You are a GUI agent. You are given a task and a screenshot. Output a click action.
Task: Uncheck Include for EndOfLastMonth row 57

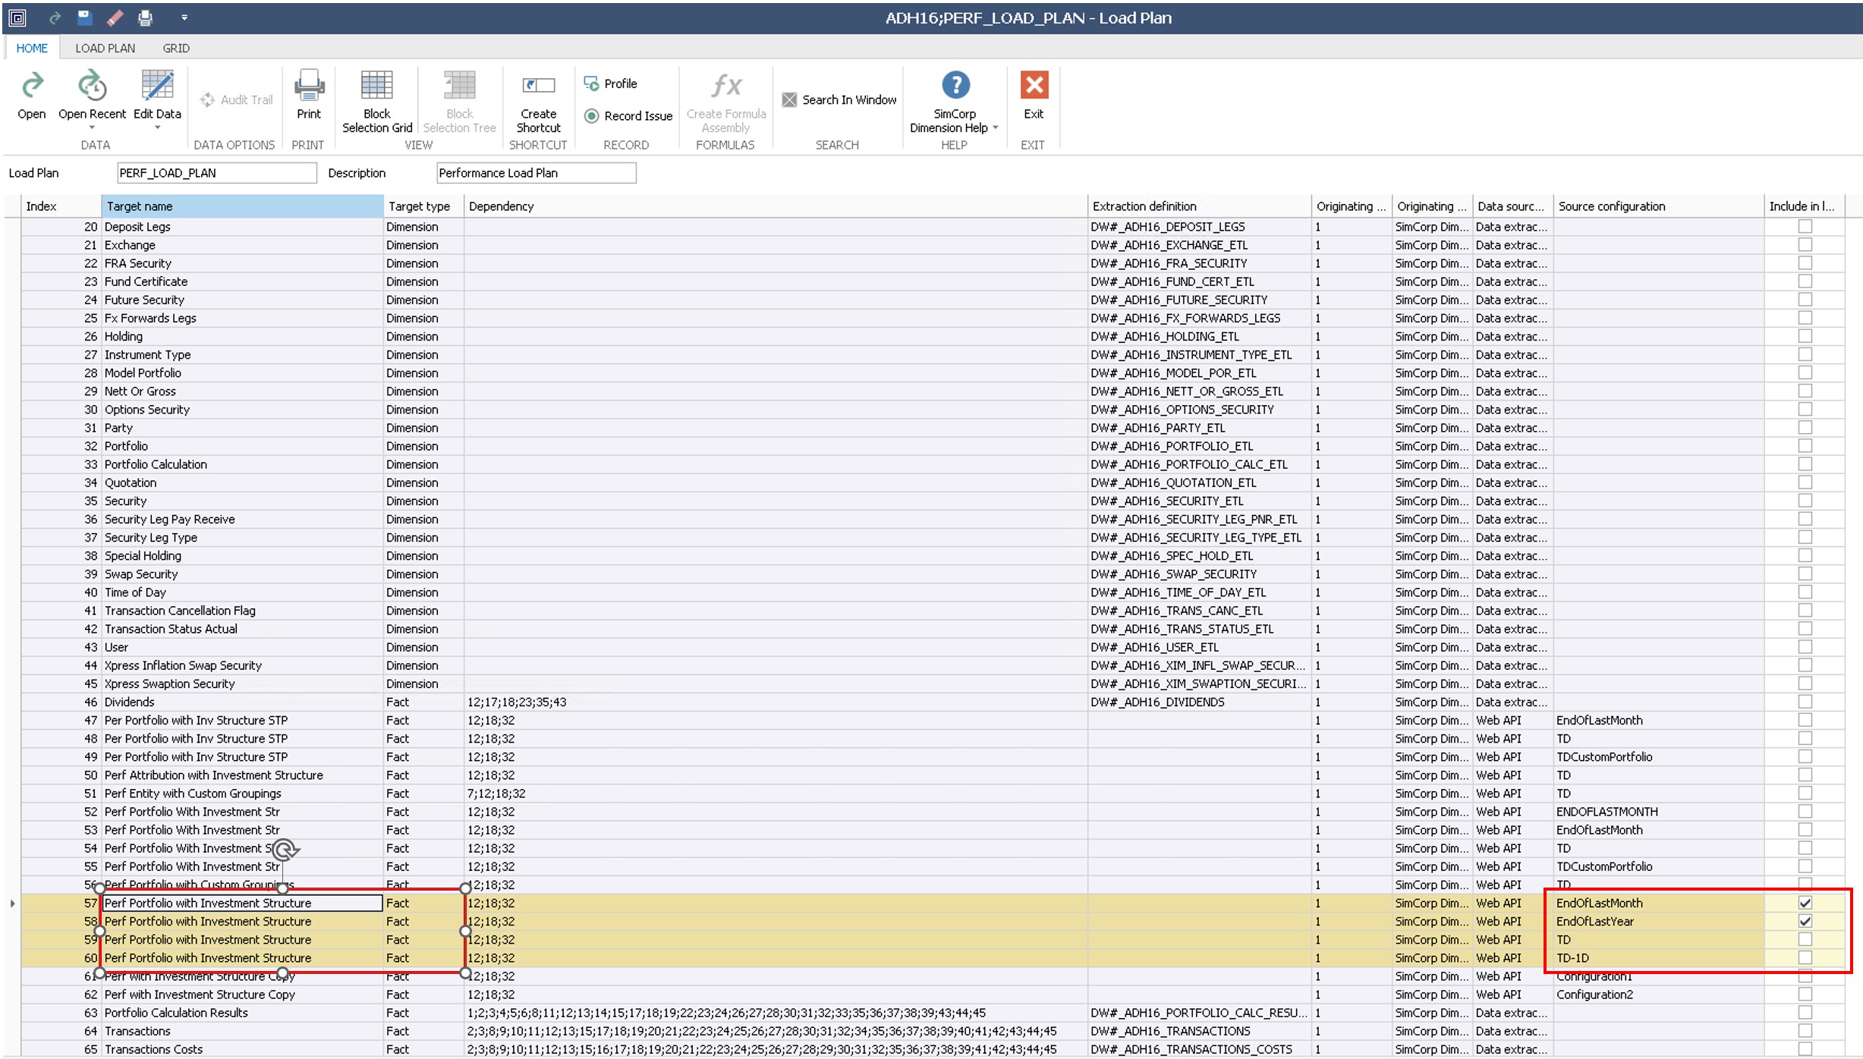point(1805,903)
